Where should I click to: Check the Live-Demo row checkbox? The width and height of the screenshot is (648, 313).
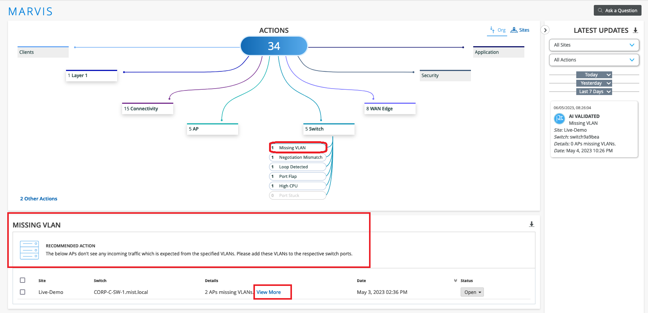(x=23, y=292)
